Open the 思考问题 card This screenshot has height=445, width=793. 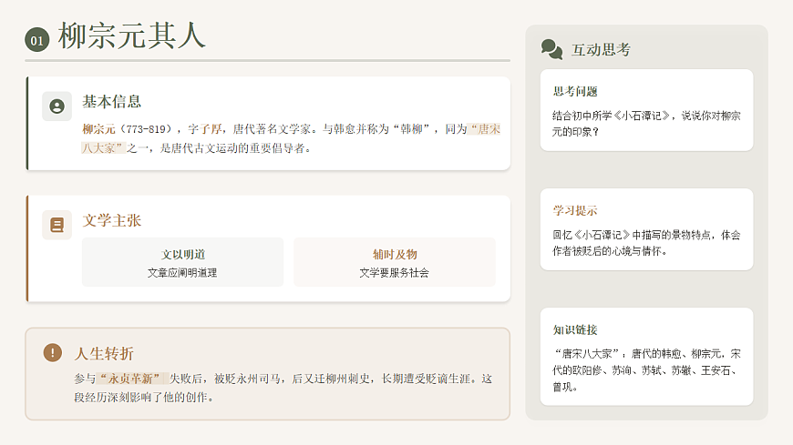(x=646, y=110)
